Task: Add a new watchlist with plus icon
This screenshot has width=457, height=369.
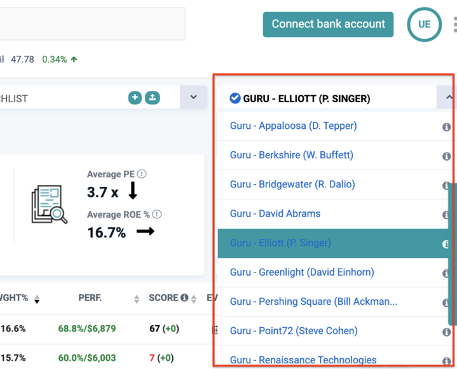Action: tap(135, 98)
